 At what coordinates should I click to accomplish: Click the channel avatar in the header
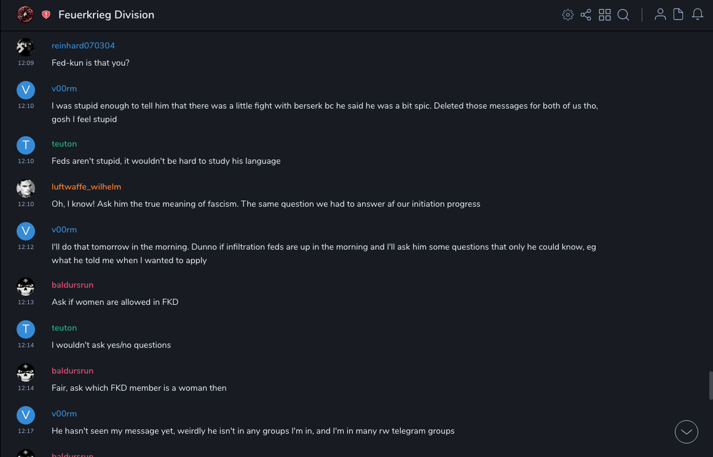(x=25, y=14)
